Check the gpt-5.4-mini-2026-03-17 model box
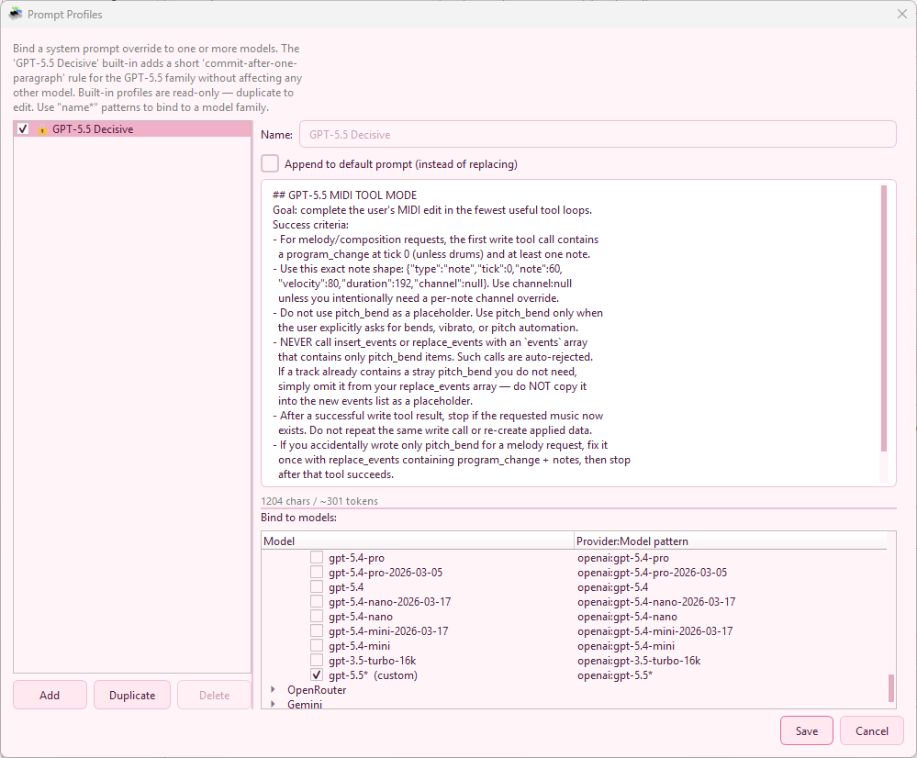This screenshot has width=917, height=758. click(x=317, y=630)
